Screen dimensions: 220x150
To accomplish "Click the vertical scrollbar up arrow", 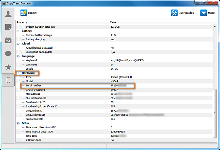I will [x=215, y=26].
